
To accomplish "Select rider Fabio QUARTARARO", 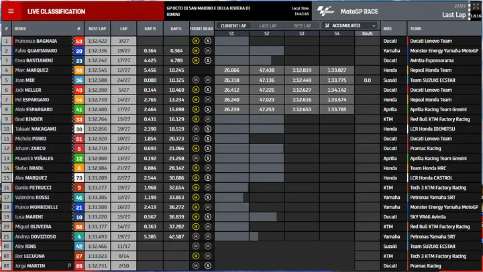I will (x=36, y=51).
